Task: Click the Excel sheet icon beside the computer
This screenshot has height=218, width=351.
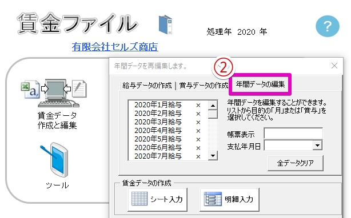Action: coord(30,90)
